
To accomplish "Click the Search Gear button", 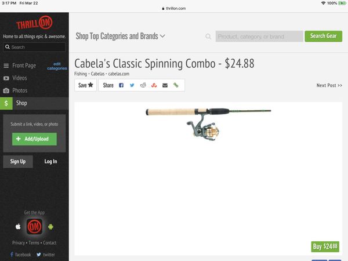I will click(324, 36).
